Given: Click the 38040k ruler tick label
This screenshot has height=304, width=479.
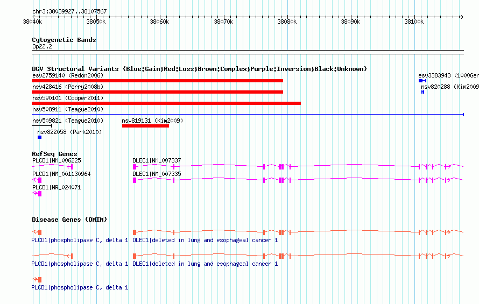Looking at the screenshot, I should 32,22.
